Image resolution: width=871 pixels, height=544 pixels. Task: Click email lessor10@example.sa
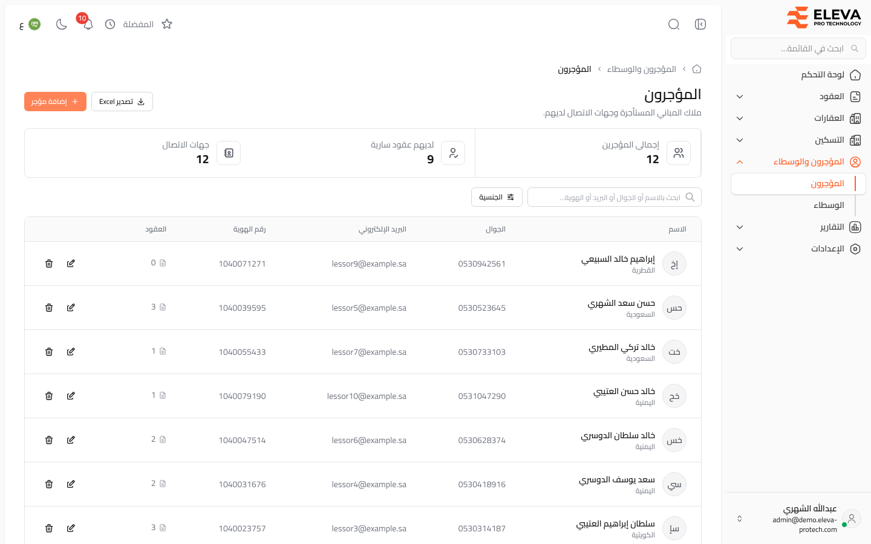pos(367,396)
